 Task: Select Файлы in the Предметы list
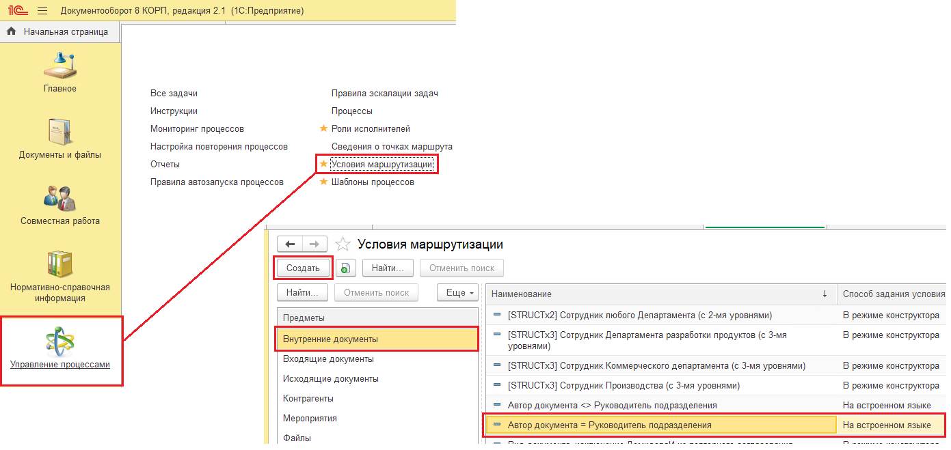378,438
